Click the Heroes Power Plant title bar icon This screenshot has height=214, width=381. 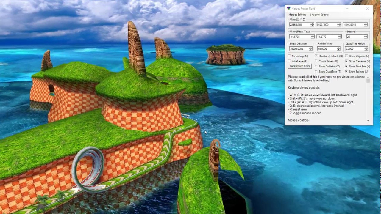click(289, 8)
